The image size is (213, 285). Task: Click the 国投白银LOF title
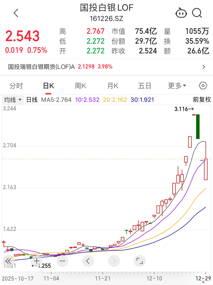pos(106,8)
